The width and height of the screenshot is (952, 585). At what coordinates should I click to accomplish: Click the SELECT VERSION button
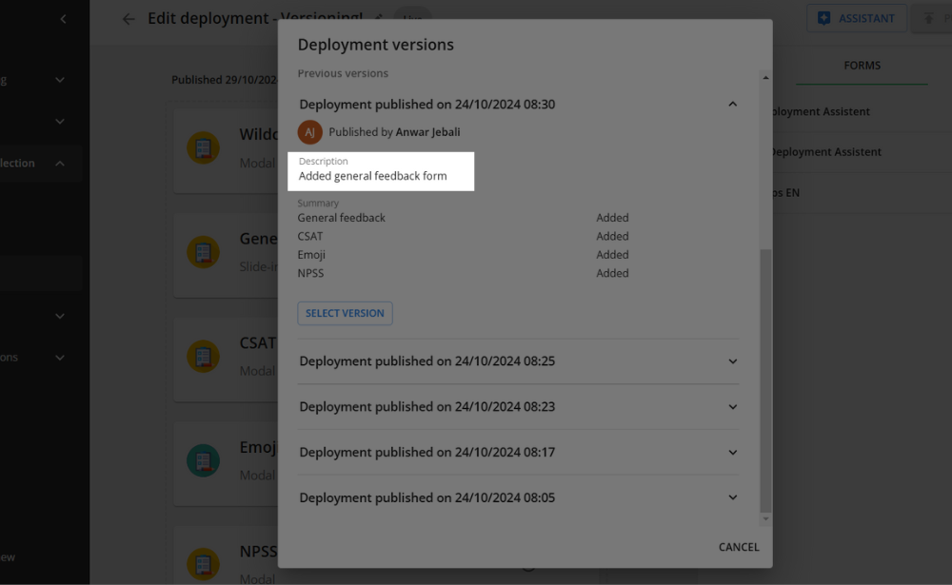point(345,313)
